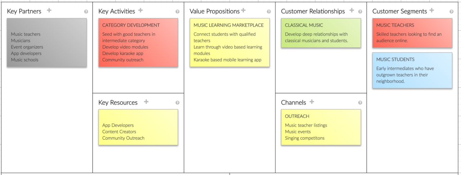Select the blue Music Students note
The height and width of the screenshot is (175, 461).
pyautogui.click(x=412, y=71)
